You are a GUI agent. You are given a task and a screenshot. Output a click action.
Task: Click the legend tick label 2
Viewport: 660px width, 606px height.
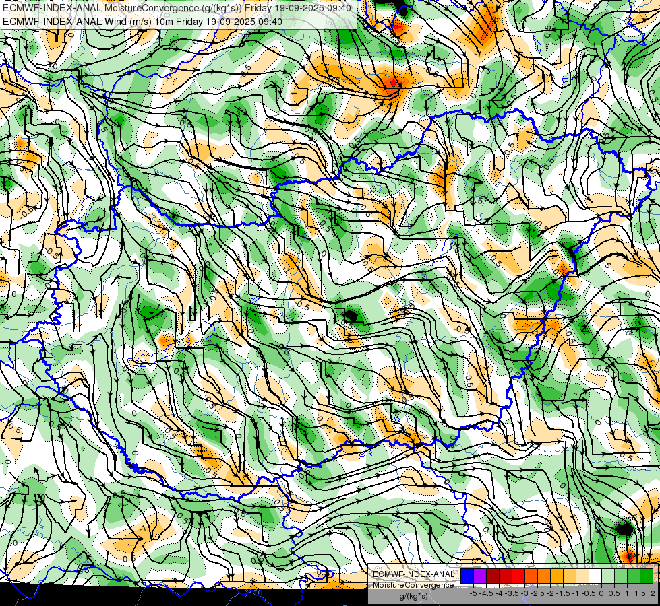653,593
